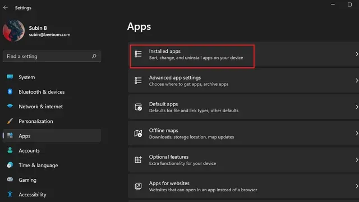This screenshot has height=202, width=359.
Task: Click the Optional features grid icon
Action: [x=138, y=159]
